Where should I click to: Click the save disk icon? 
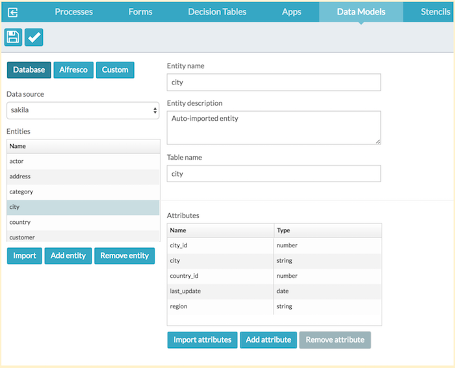(x=13, y=38)
